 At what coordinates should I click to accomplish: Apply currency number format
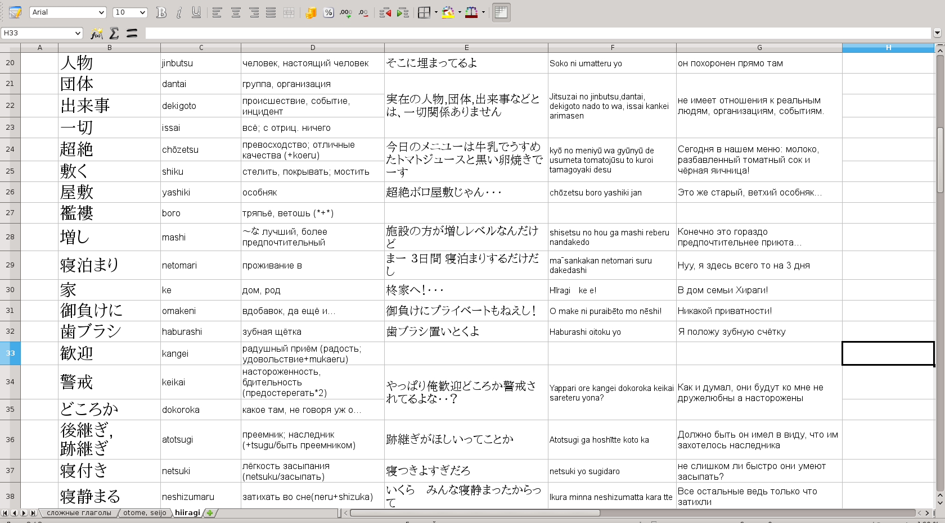310,12
